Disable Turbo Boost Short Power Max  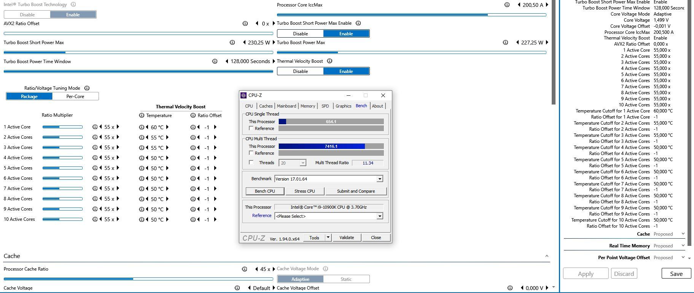[300, 33]
